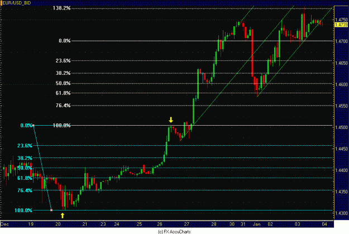The image size is (349, 234).
Task: Click the white 61.8% retracement label
Action: [x=63, y=93]
